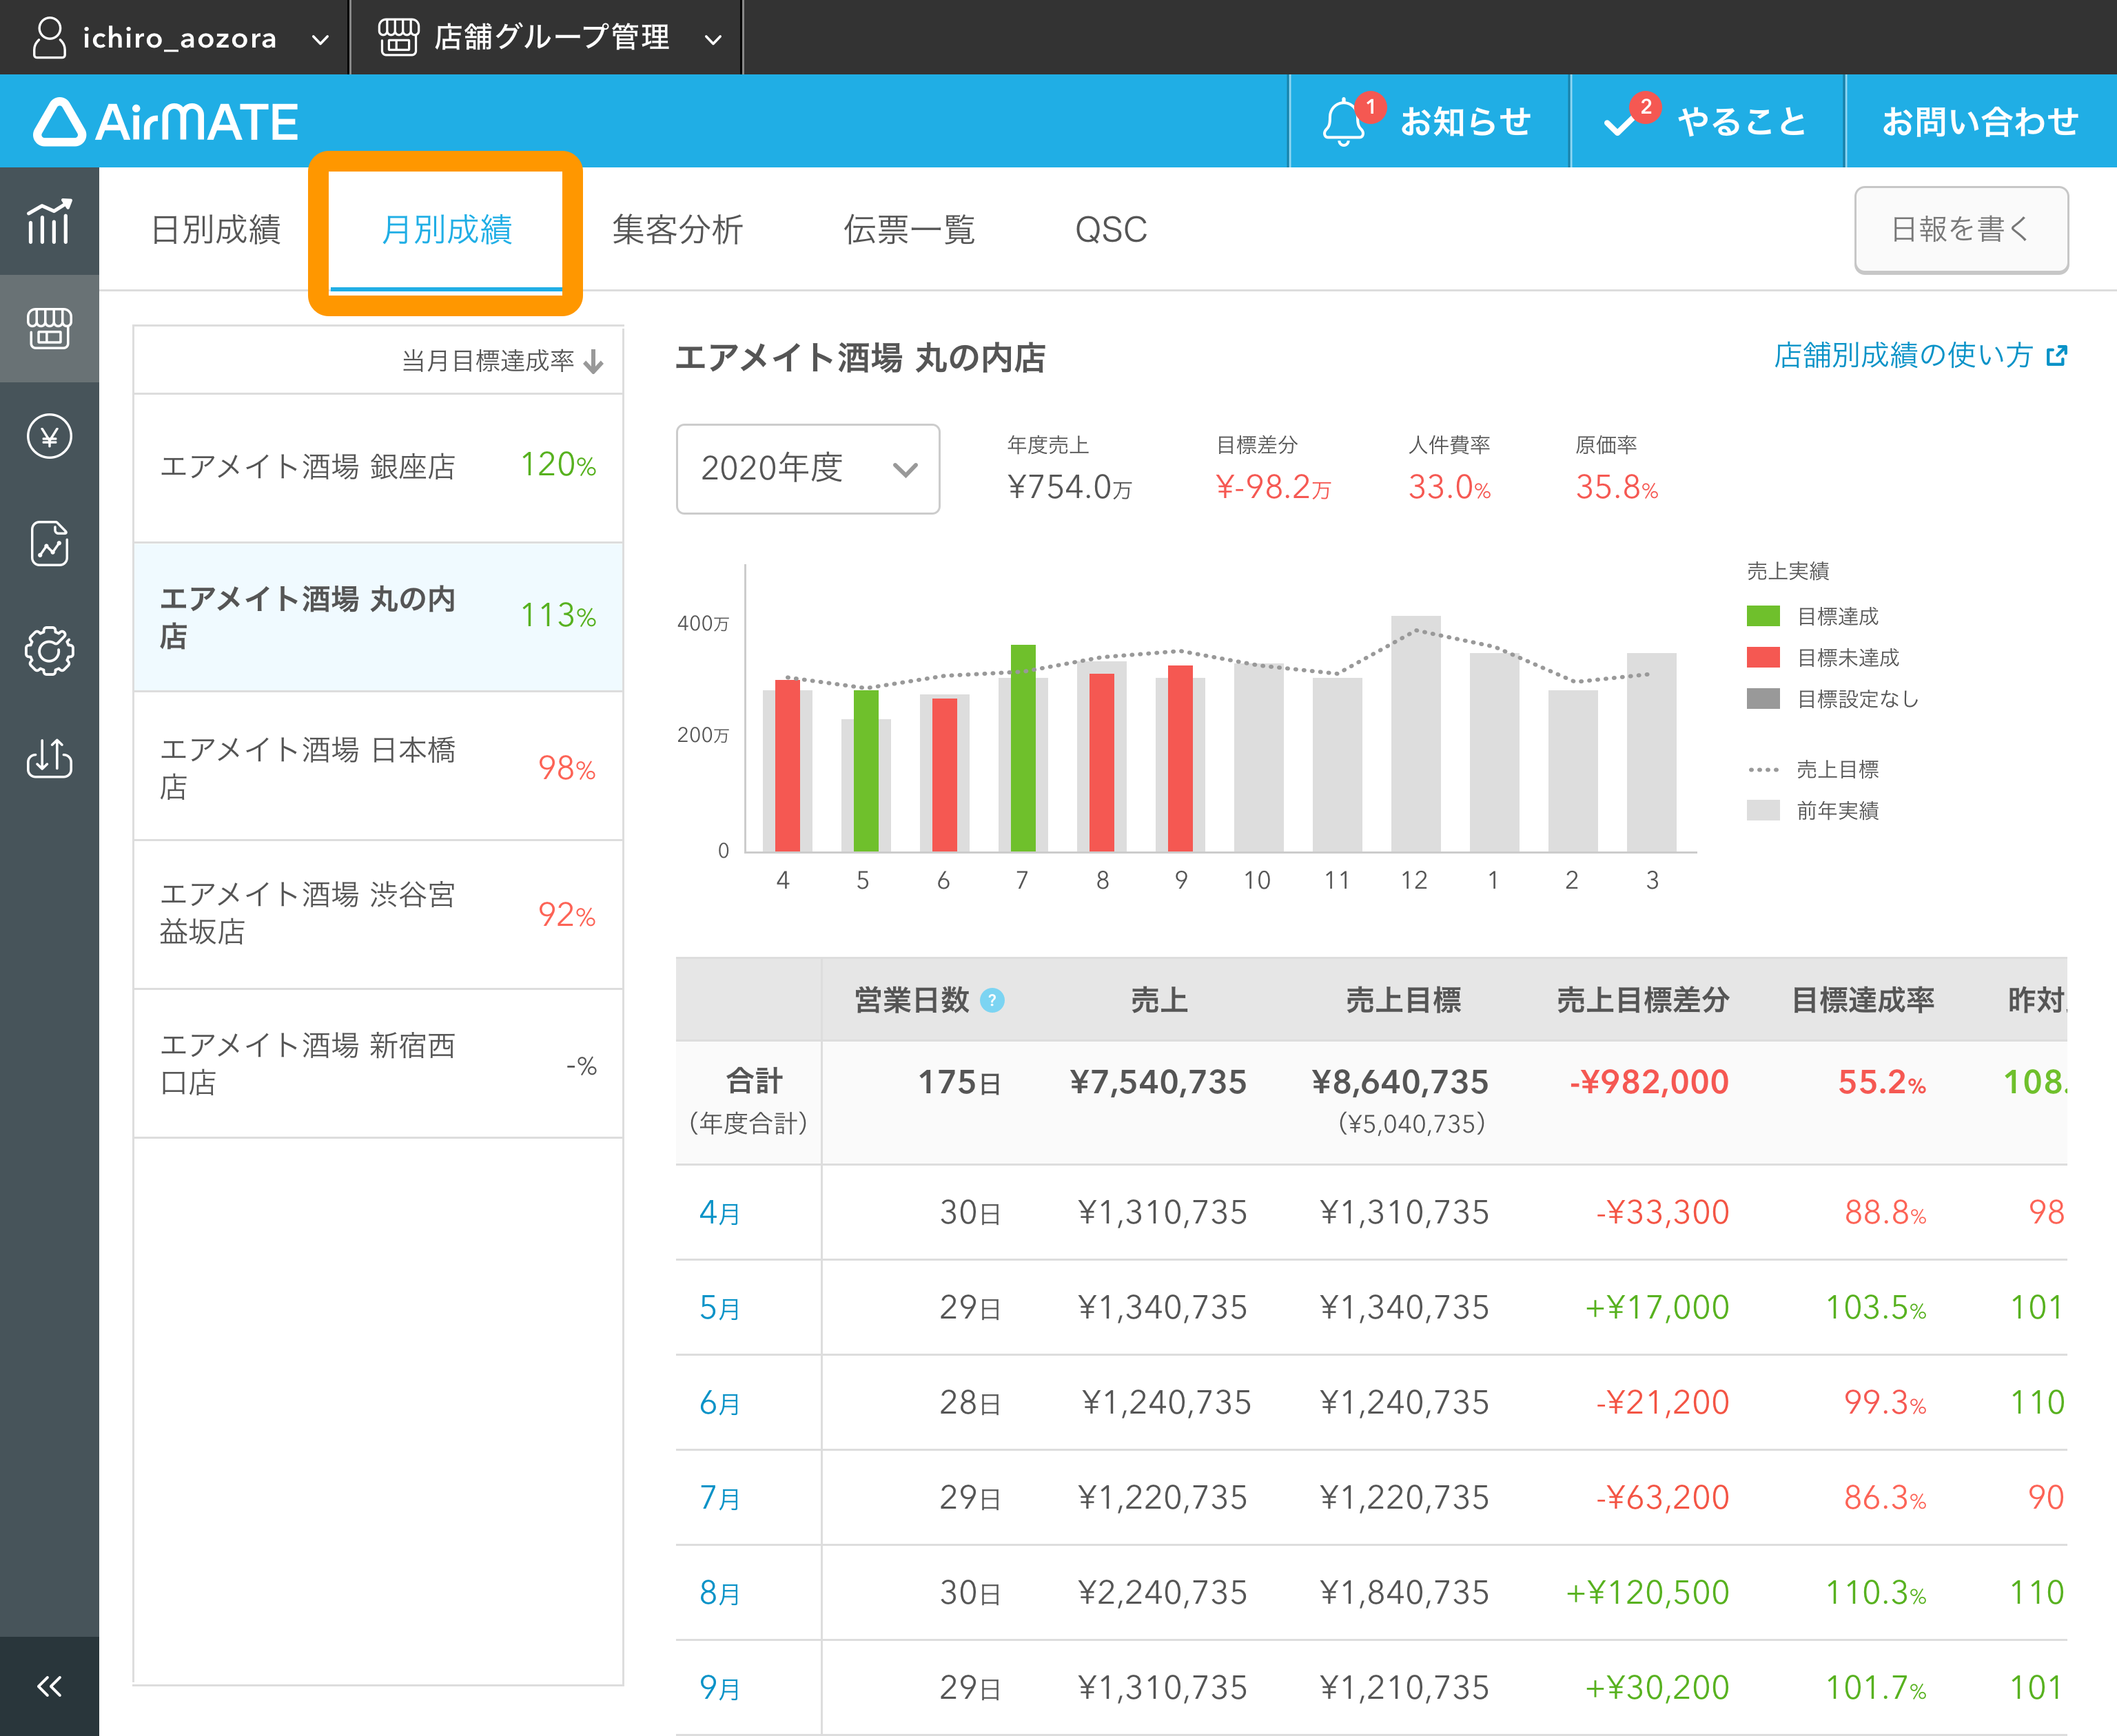Click the red April bar in chart
Screen dimensions: 2117x1736
pos(788,766)
